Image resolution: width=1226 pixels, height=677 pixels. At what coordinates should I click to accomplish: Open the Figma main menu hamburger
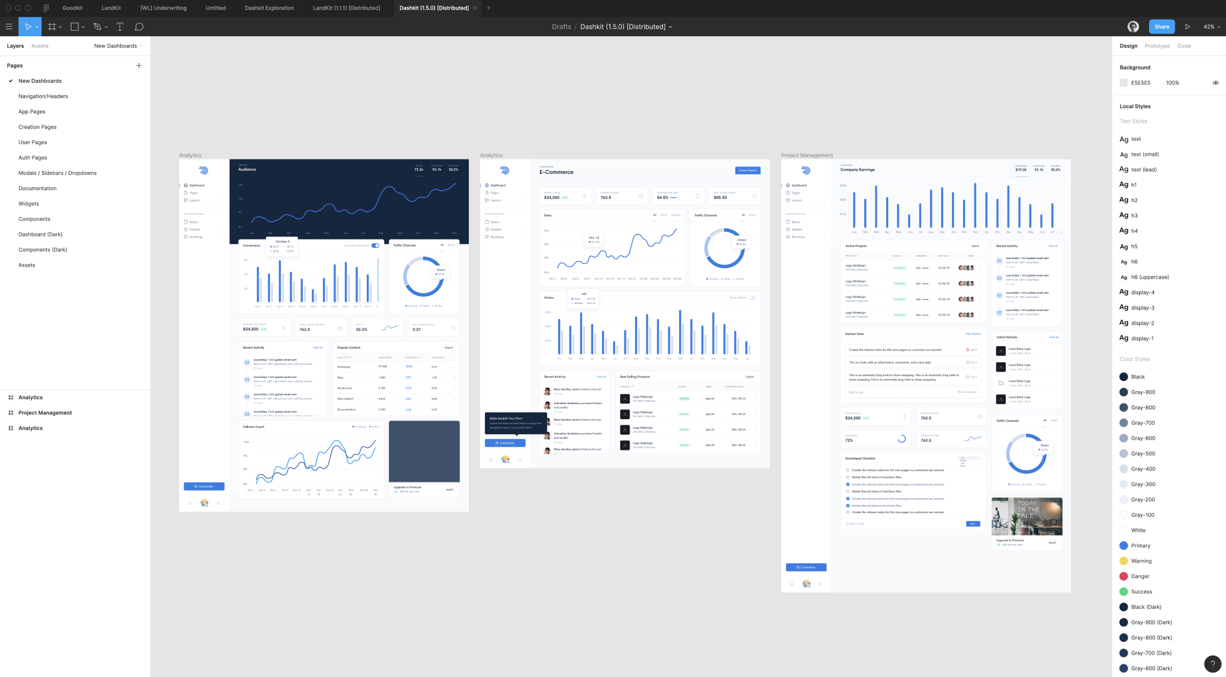pos(9,27)
